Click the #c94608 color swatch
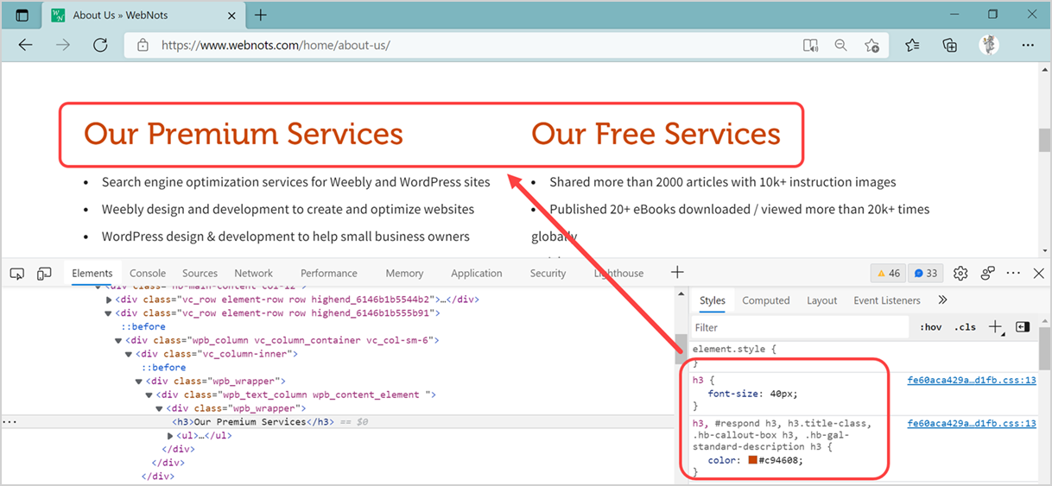This screenshot has height=486, width=1052. tap(753, 460)
